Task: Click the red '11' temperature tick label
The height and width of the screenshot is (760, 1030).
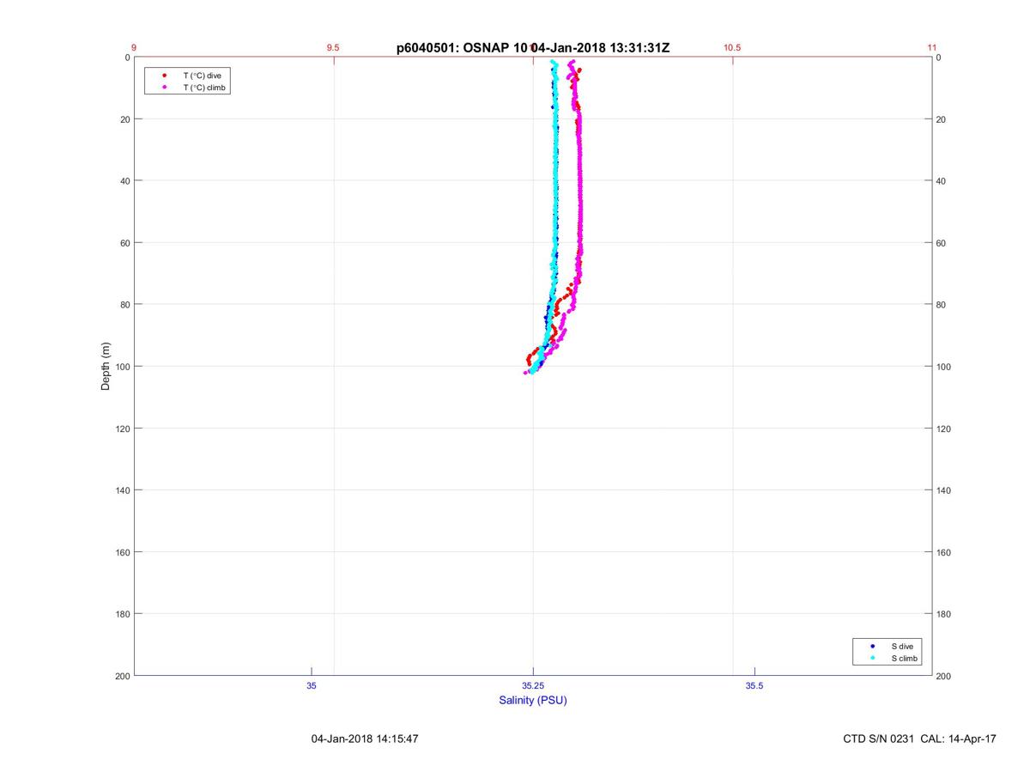Action: (x=932, y=48)
